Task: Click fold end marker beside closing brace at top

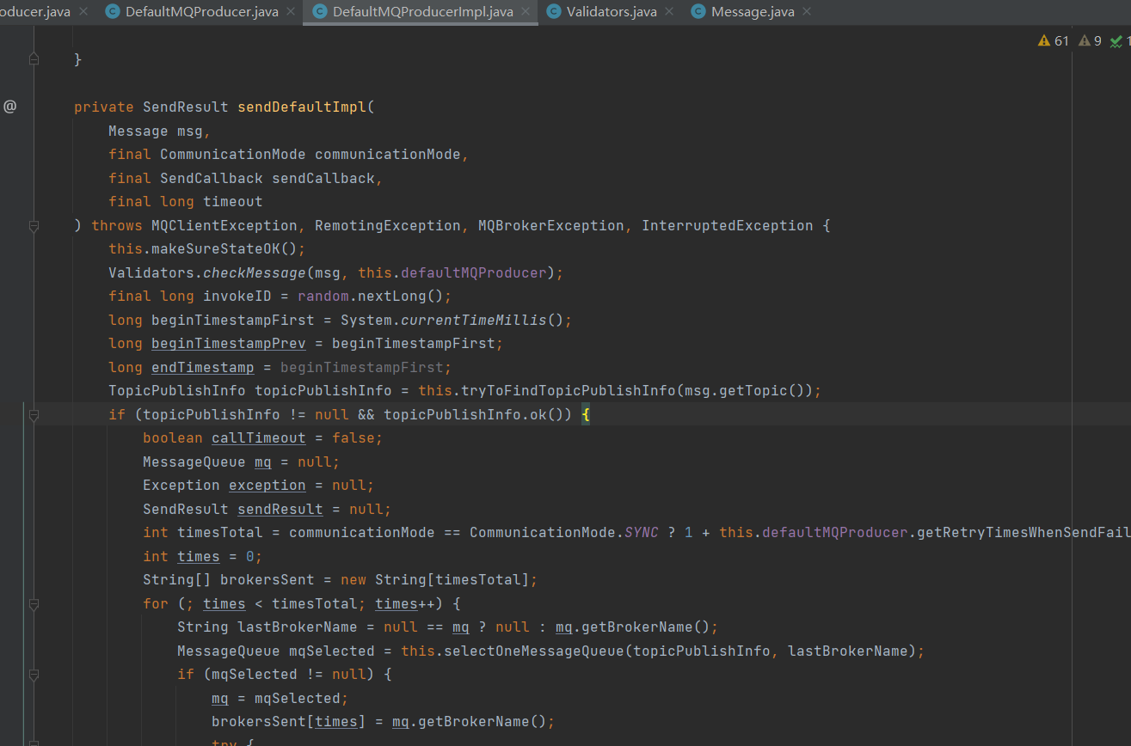Action: pos(34,59)
